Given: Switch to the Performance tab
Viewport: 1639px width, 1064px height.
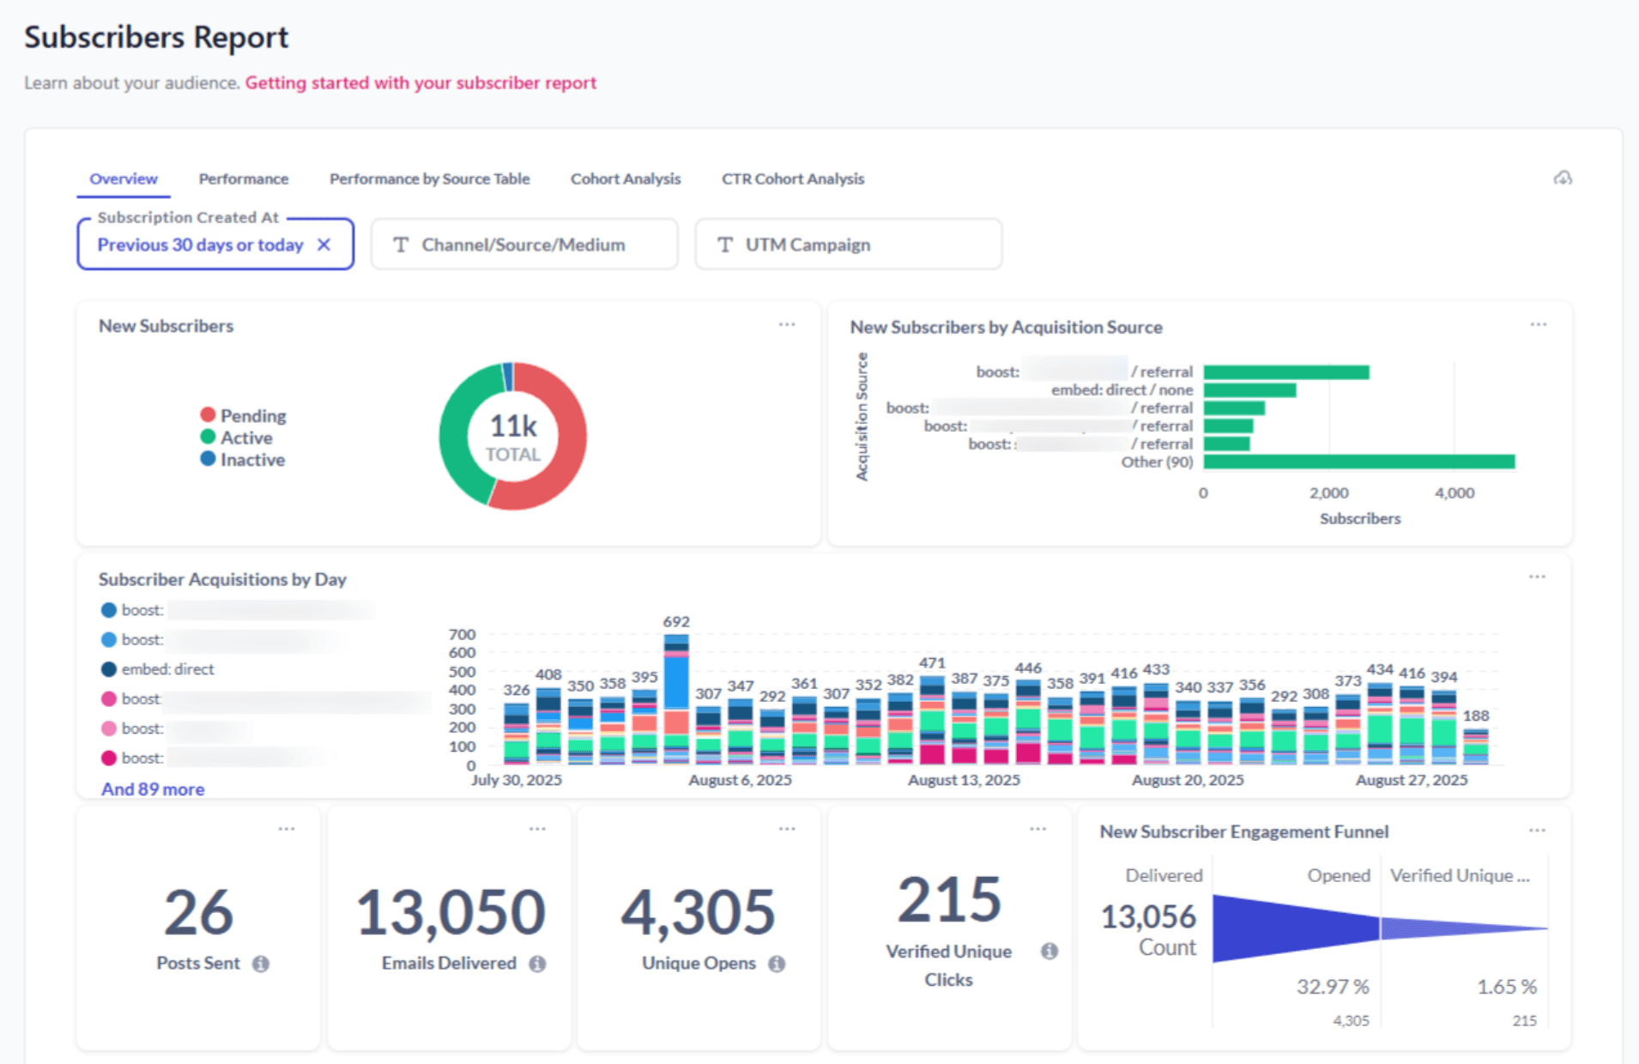Looking at the screenshot, I should [243, 178].
